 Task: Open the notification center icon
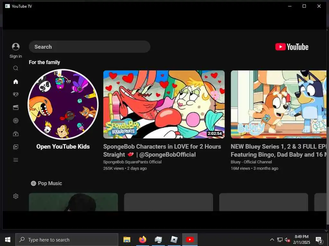point(319,240)
